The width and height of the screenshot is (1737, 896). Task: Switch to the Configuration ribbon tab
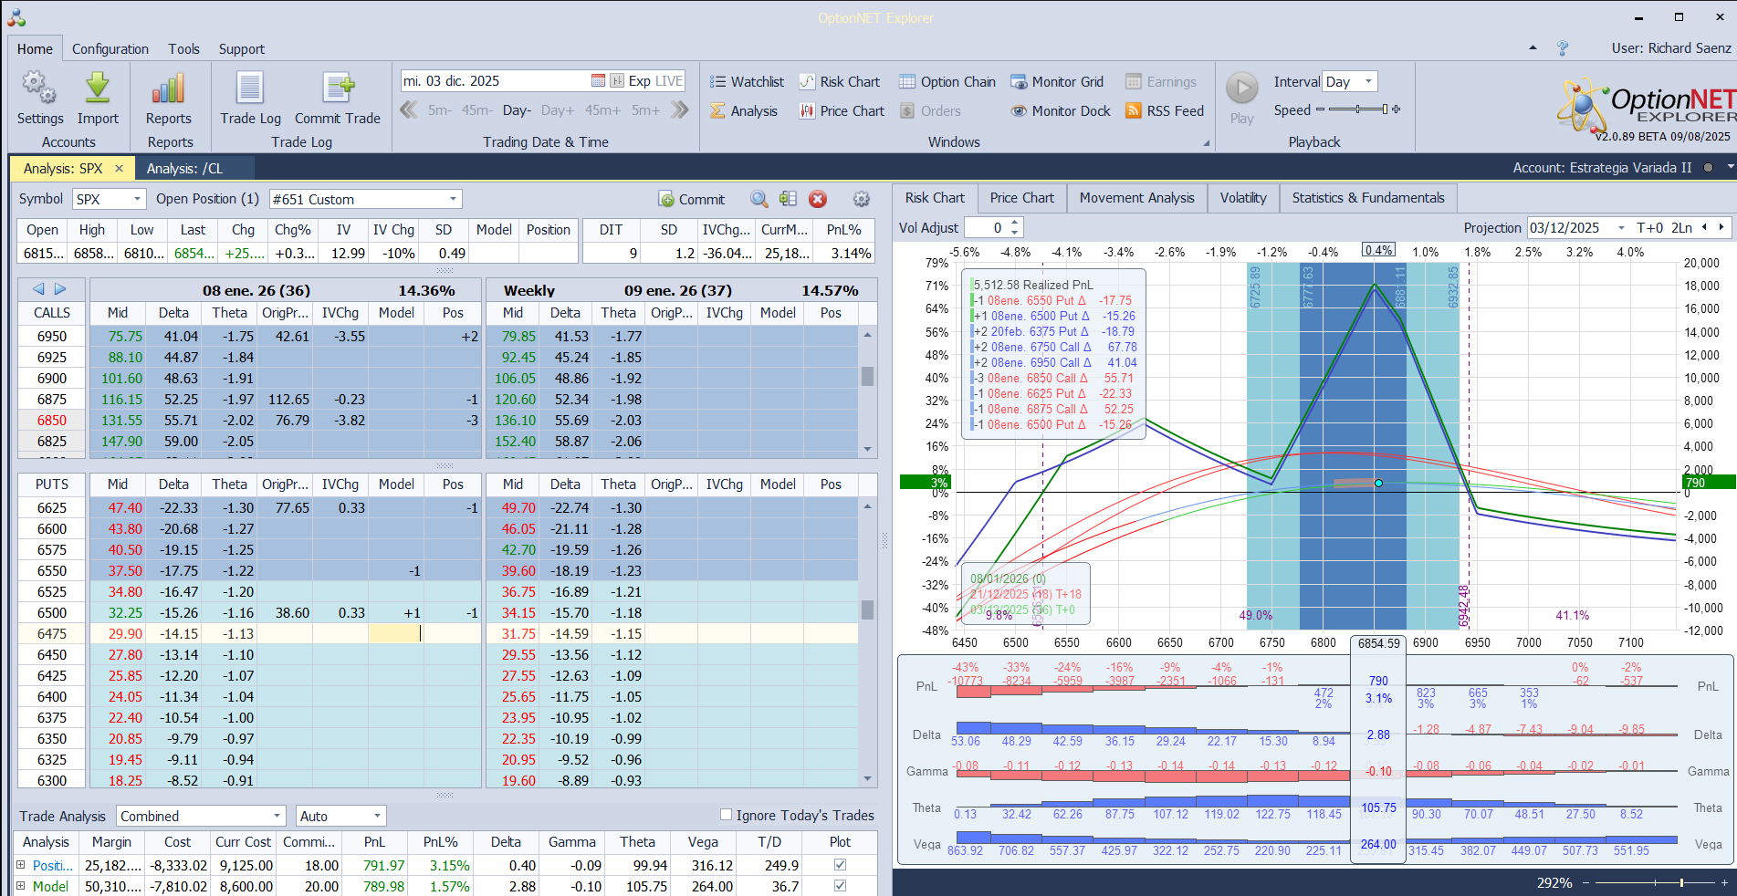pos(110,49)
